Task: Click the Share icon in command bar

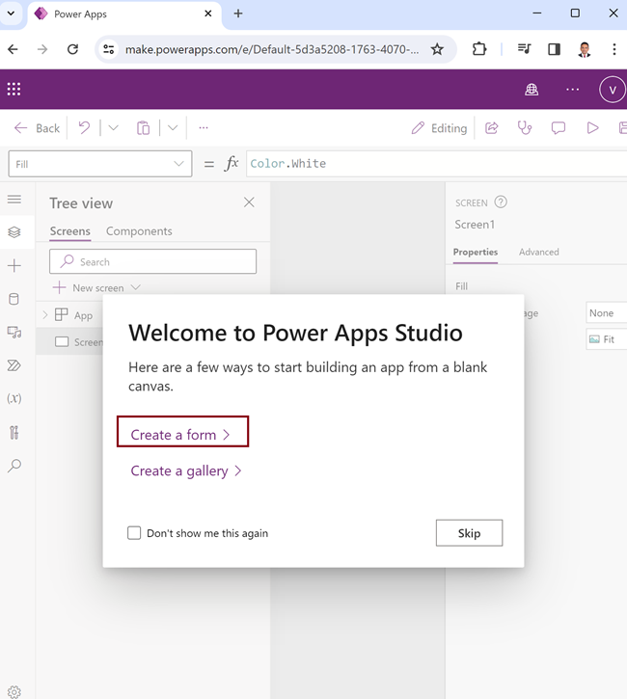Action: click(x=491, y=127)
